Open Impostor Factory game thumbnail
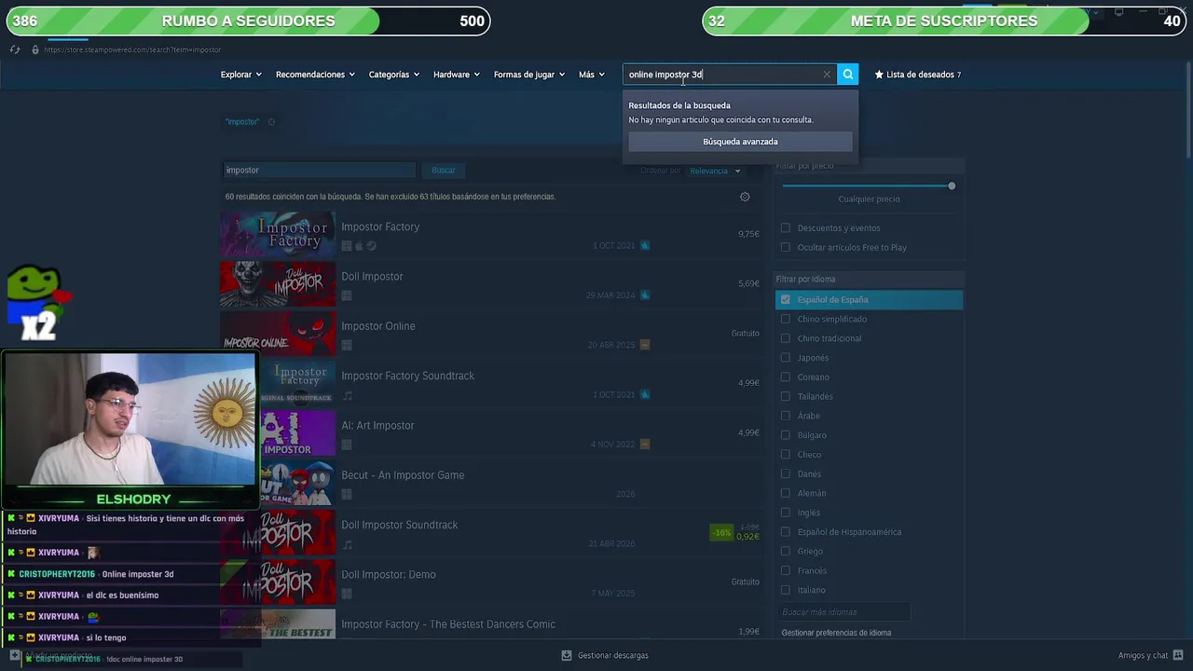 (278, 235)
